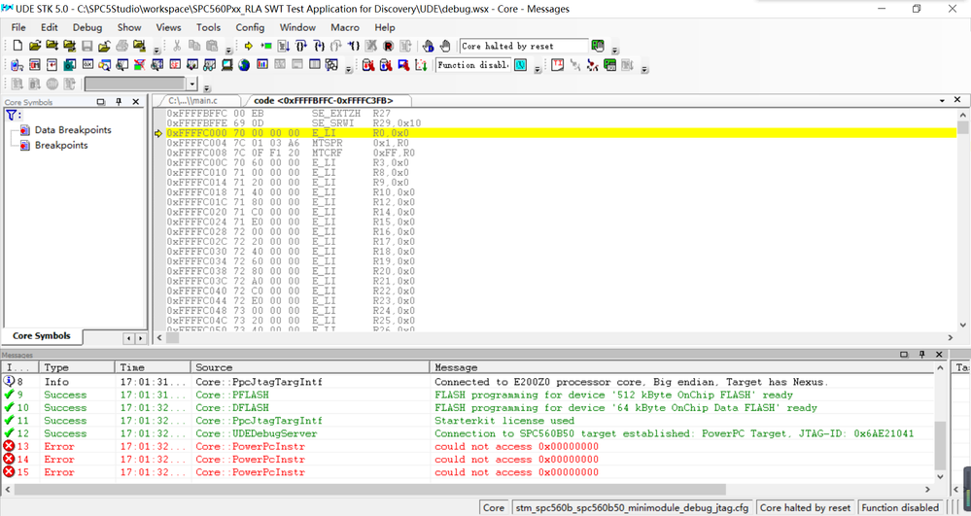This screenshot has height=516, width=971.
Task: Click the Cut scissors icon
Action: [x=177, y=46]
